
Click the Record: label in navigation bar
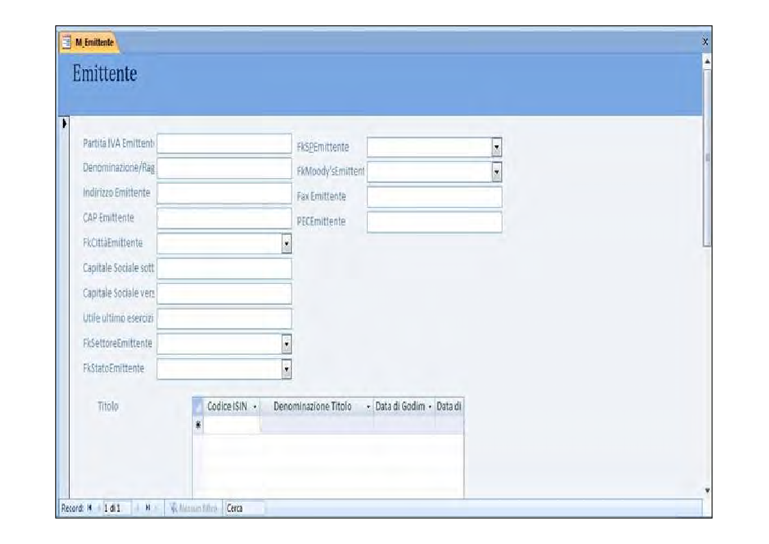73,508
